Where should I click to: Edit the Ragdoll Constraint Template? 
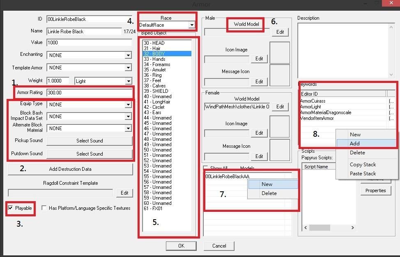(124, 193)
